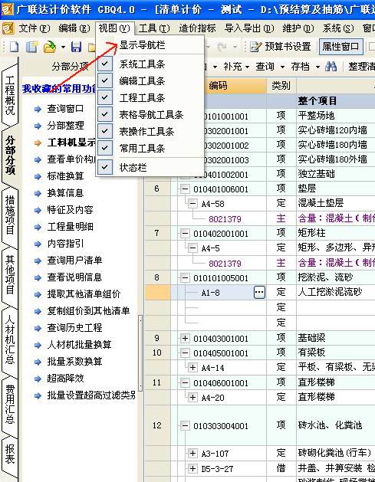Click the arrow icon beside 查询用户清单
The height and width of the screenshot is (482, 375).
click(38, 261)
